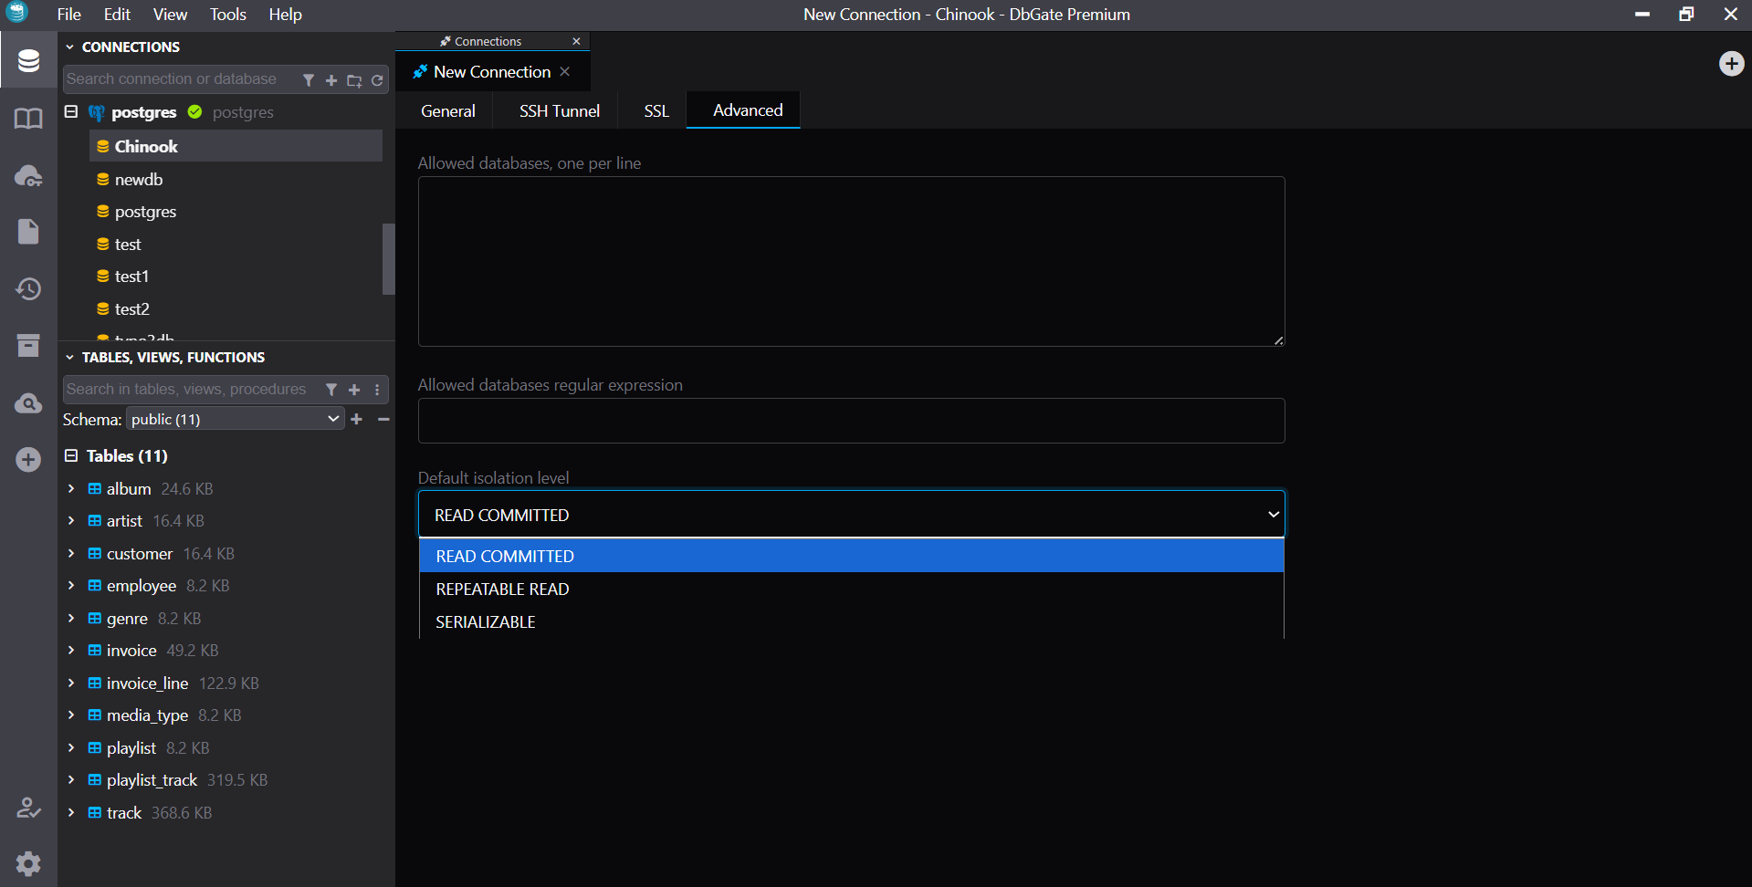
Task: Click the files sidebar icon
Action: pos(28,232)
